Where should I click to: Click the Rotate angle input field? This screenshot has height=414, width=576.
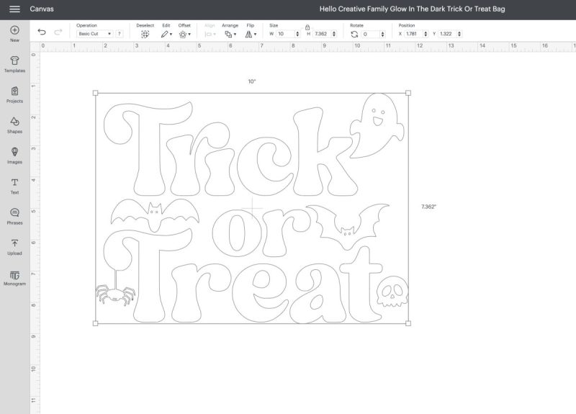pos(370,34)
